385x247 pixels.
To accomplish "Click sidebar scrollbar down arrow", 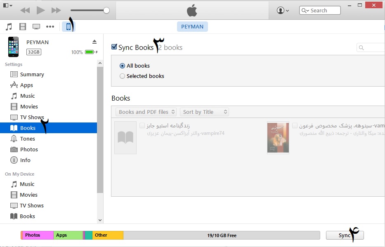I will (100, 220).
